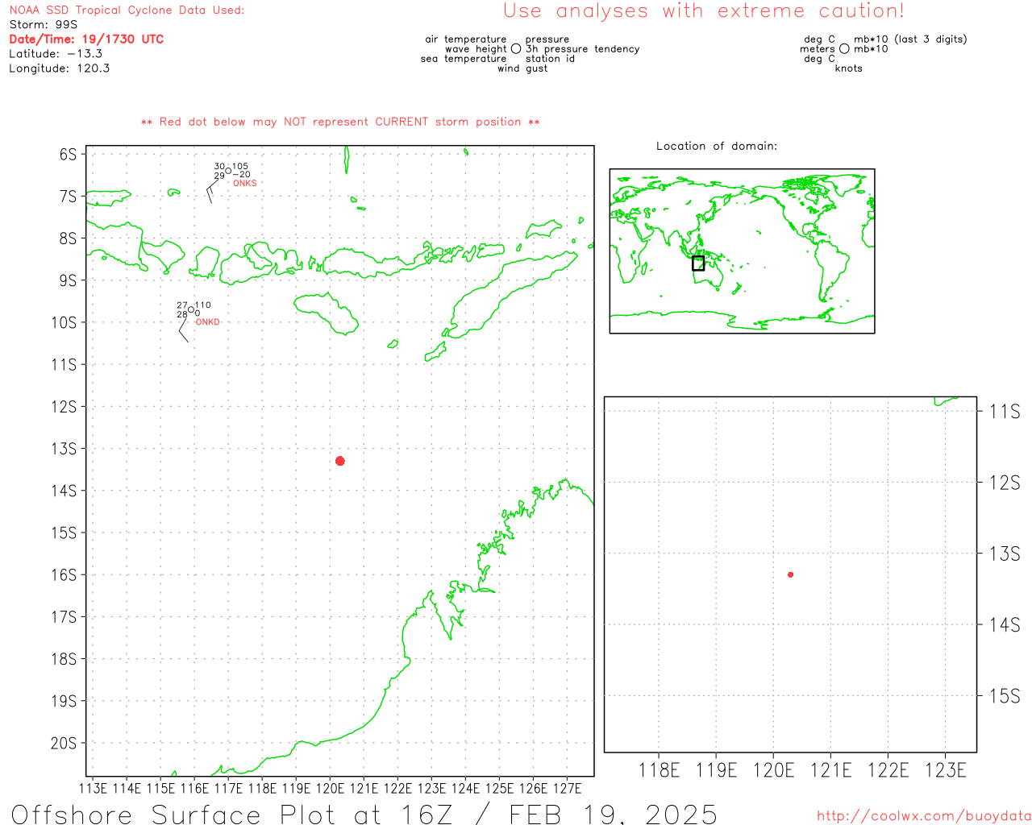Click the 'wind gust' legend label
This screenshot has height=825, width=1032.
point(522,68)
